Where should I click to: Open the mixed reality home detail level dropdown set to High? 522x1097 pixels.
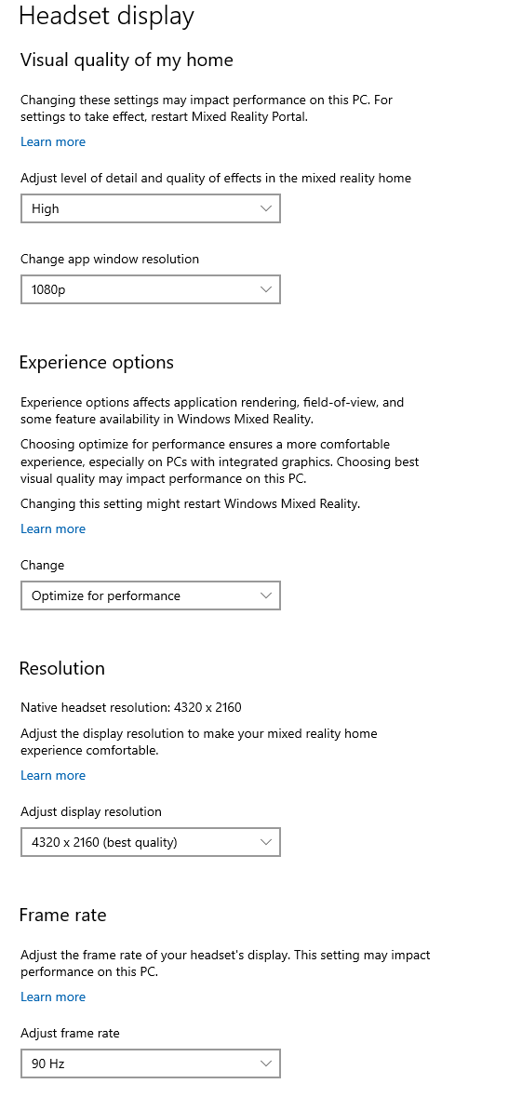151,208
